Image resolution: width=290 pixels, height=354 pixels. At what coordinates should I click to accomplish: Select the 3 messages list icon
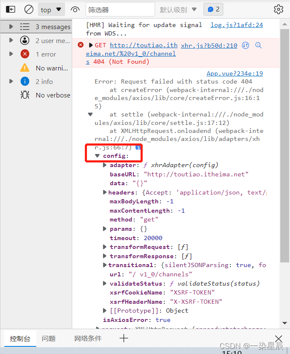[25, 27]
